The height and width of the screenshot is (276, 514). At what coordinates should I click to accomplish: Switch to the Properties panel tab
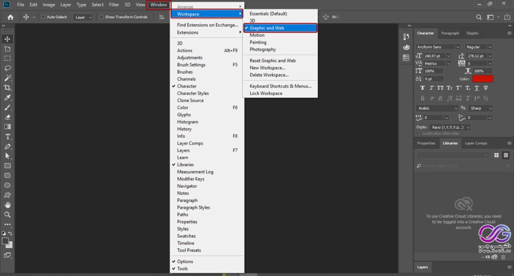tap(426, 143)
